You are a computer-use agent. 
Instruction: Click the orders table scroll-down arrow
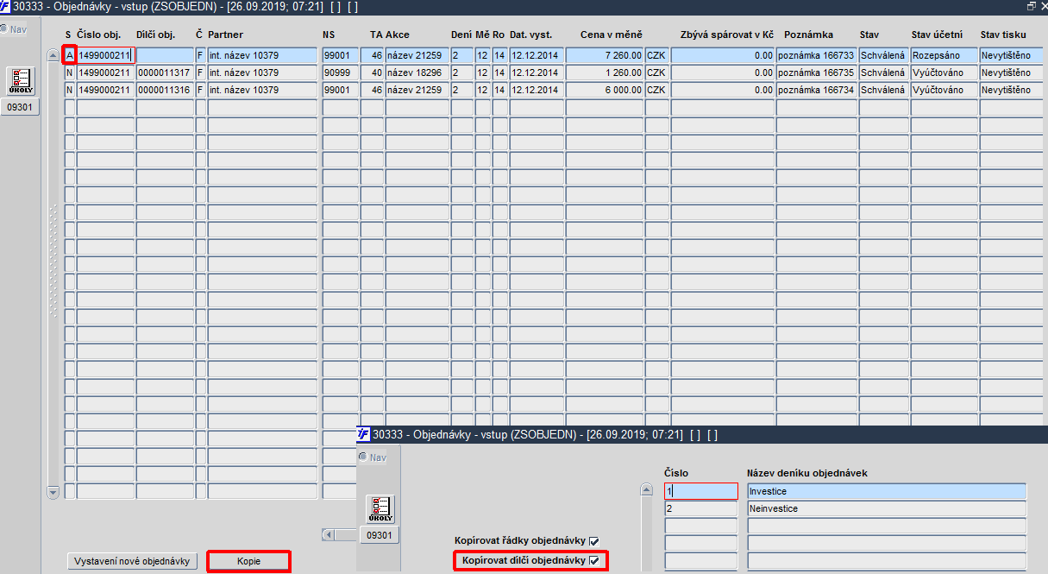pyautogui.click(x=52, y=492)
